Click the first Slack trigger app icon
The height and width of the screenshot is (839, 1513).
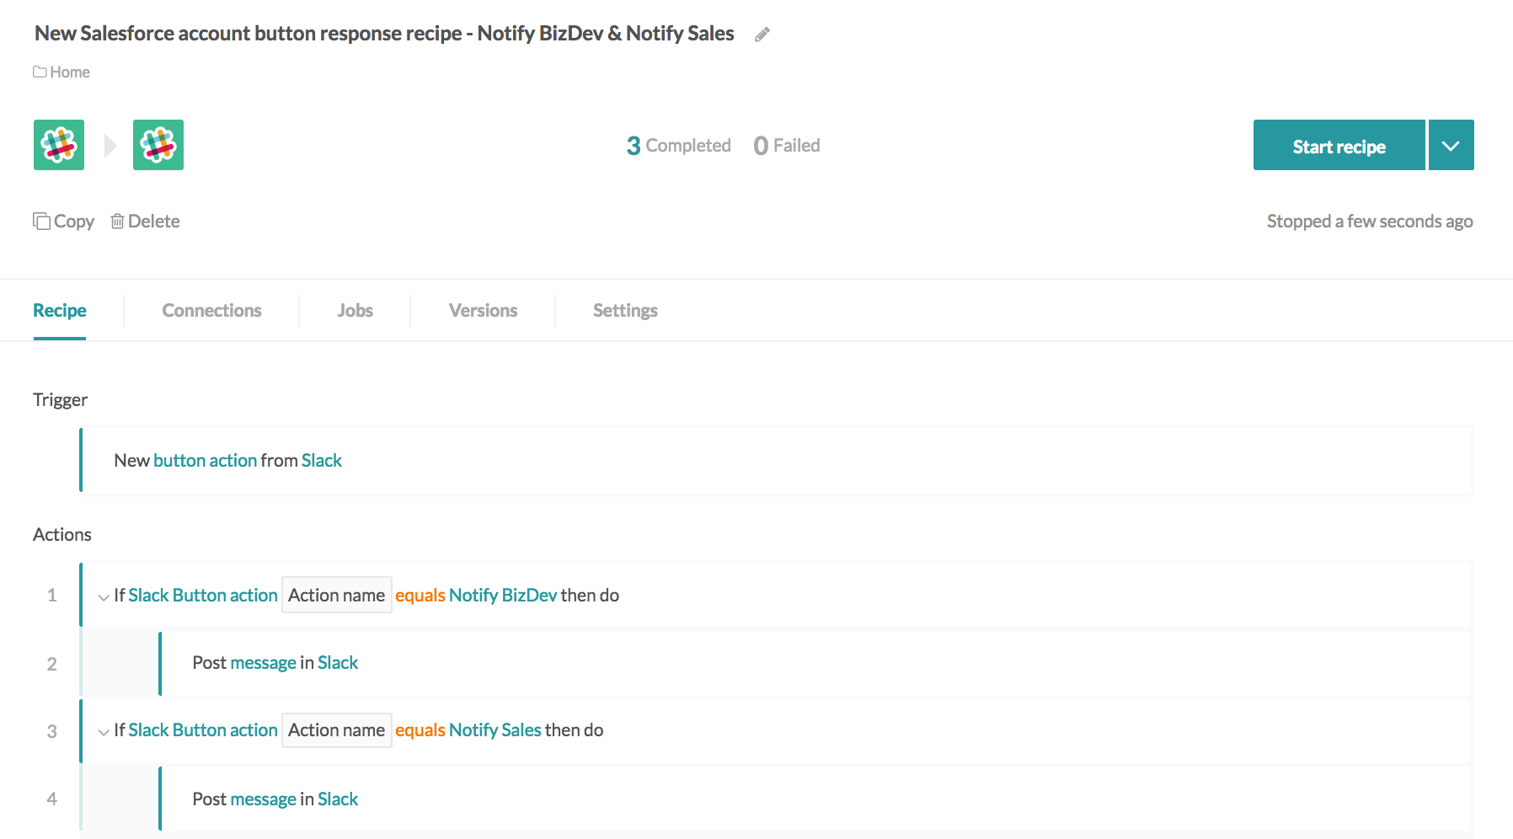click(x=59, y=145)
